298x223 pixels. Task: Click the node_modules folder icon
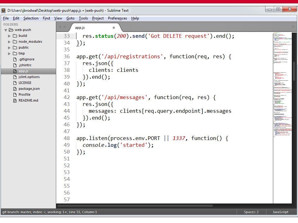tap(15, 42)
